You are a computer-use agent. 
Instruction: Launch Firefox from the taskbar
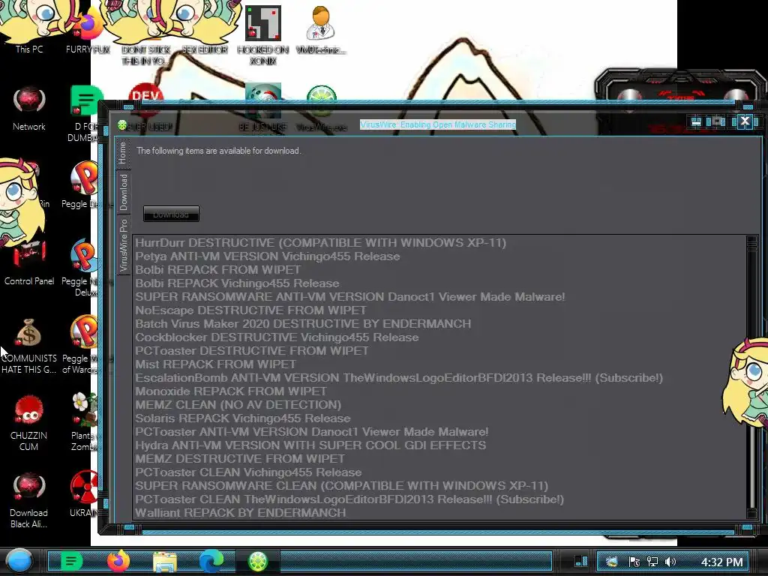click(x=118, y=561)
